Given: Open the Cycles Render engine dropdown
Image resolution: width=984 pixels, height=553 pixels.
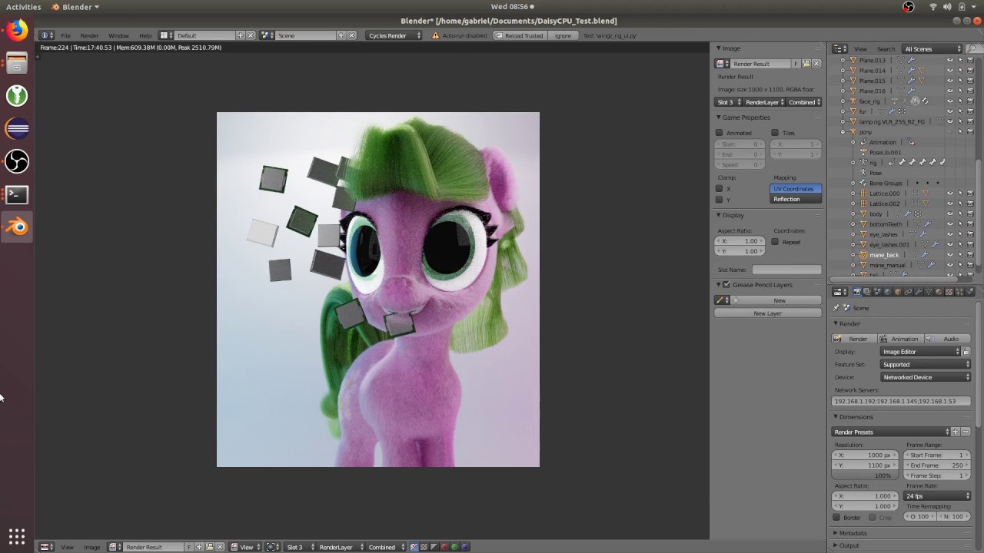Looking at the screenshot, I should click(x=394, y=35).
